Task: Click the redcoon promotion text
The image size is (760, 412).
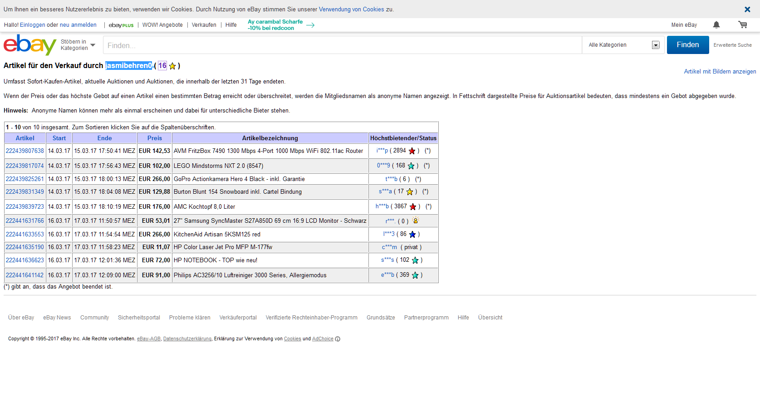Action: 275,25
